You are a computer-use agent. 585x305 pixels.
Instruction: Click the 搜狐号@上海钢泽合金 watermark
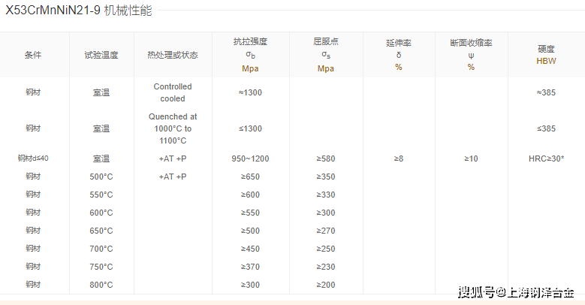[516, 291]
